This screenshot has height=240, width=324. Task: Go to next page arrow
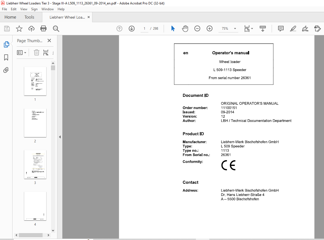132,28
